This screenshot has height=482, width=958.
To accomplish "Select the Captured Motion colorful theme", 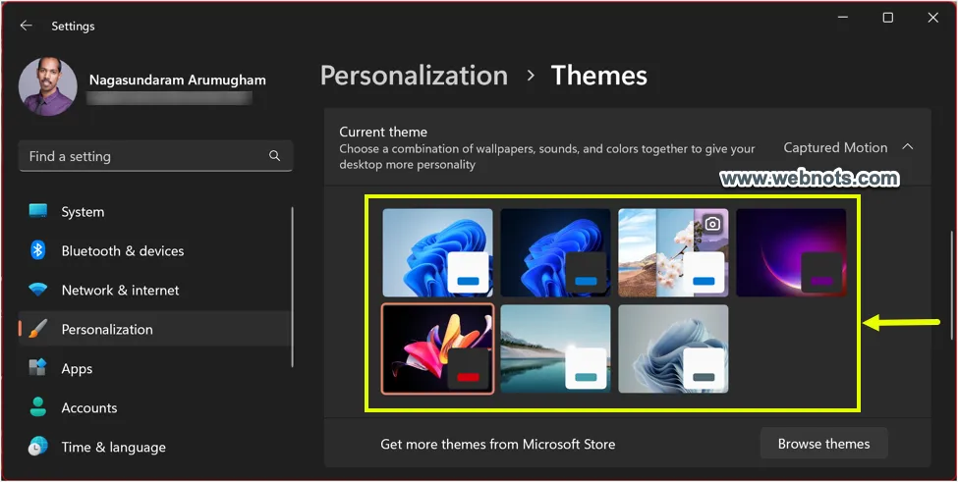I will coord(437,348).
